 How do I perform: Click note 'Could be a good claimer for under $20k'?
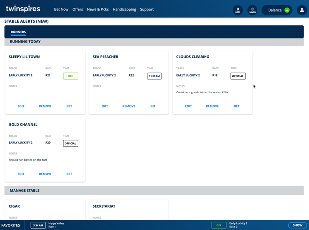coord(202,92)
